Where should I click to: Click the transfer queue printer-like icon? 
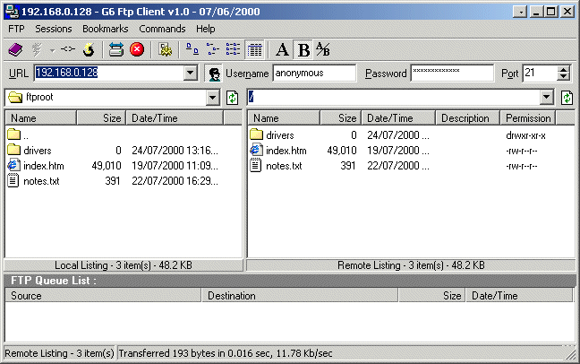pos(115,49)
